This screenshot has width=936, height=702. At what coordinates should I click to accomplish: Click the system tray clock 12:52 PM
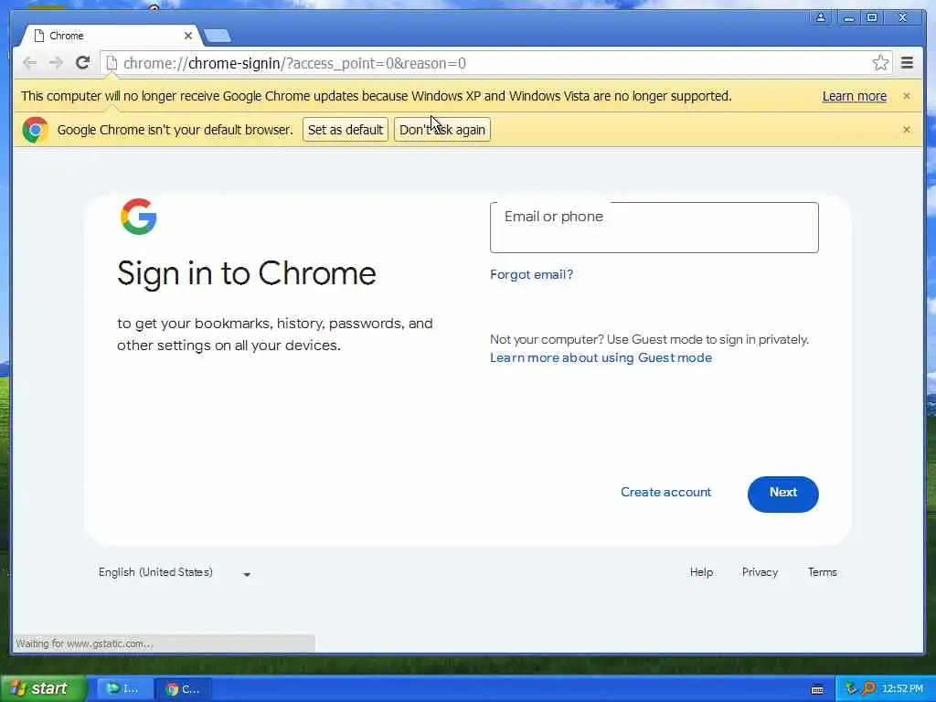(902, 689)
